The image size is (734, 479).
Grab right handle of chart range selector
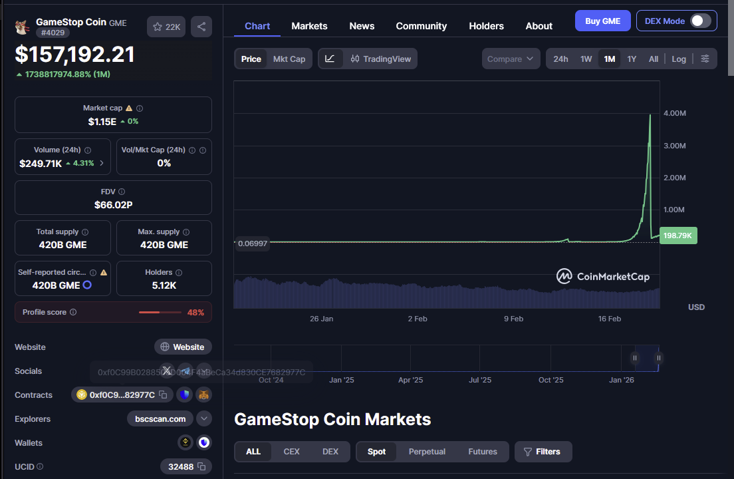click(659, 358)
